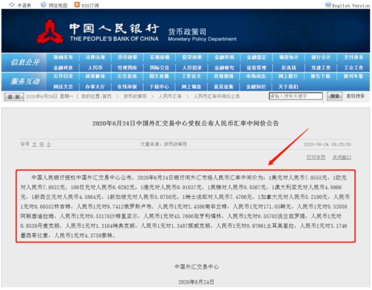Click 音频视频 in the navigation
372x290 pixels.
pos(223,76)
